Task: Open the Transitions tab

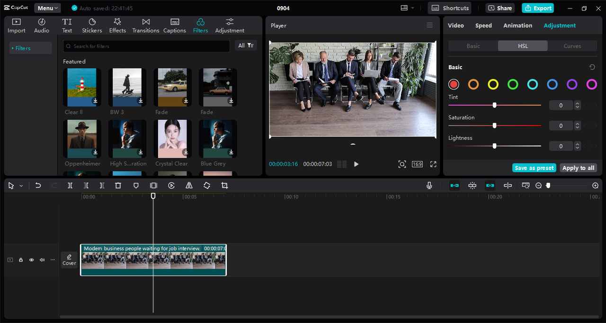Action: tap(146, 26)
